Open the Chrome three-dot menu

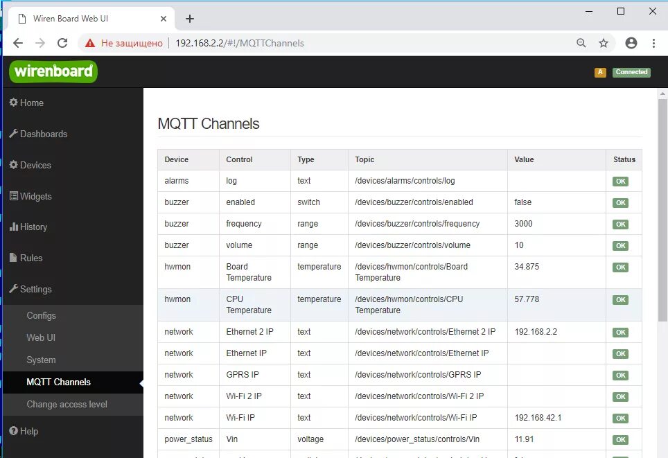(653, 43)
